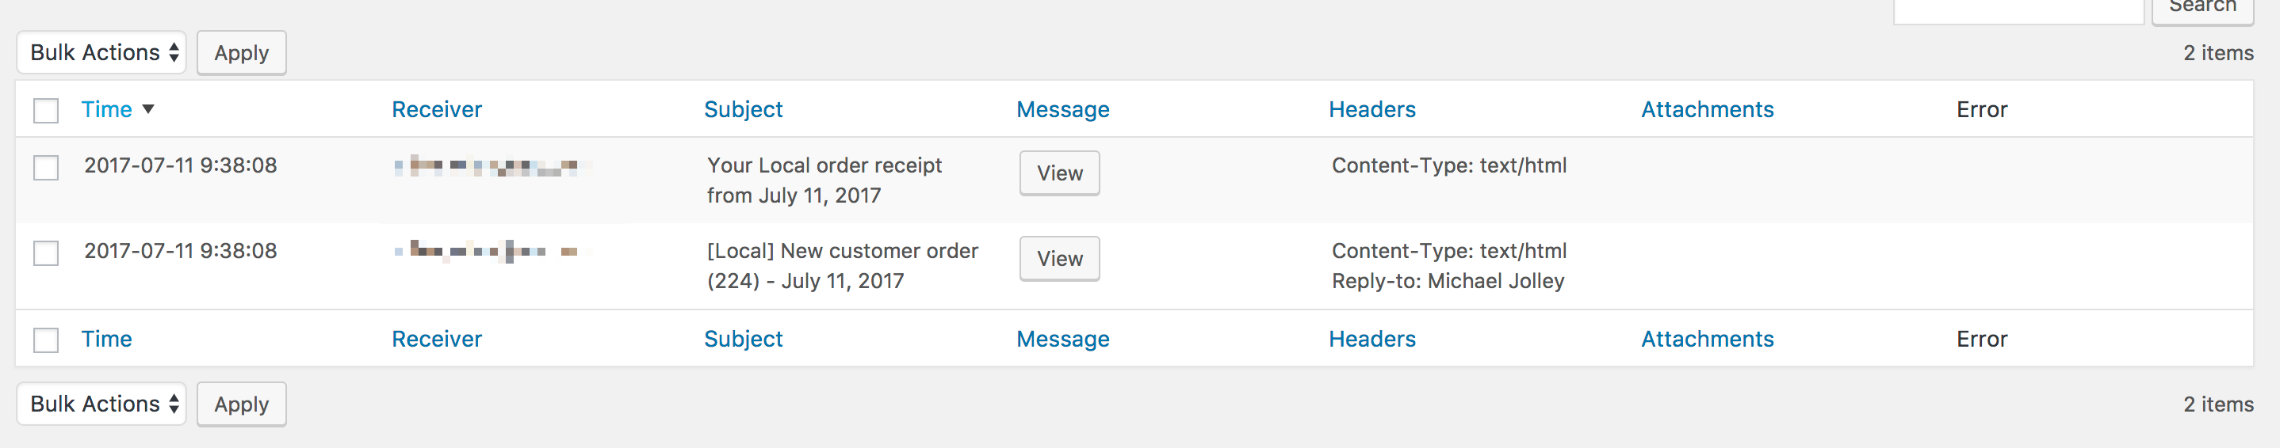Click the Time sort arrow icon
This screenshot has width=2280, height=448.
pos(147,109)
